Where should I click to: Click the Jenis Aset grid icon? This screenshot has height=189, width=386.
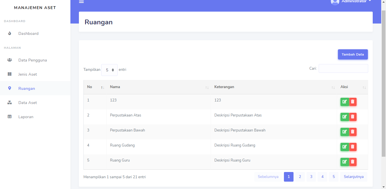pos(9,74)
